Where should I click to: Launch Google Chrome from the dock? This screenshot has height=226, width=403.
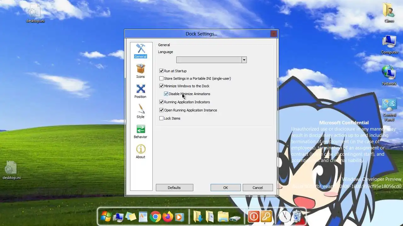tap(155, 217)
